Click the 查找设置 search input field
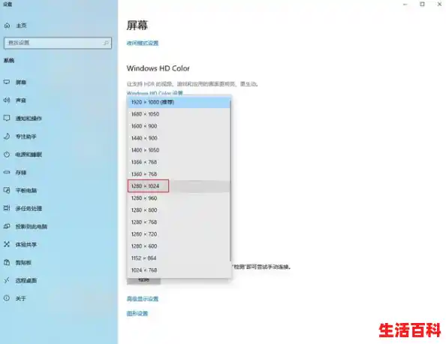The image size is (446, 344). click(x=58, y=43)
